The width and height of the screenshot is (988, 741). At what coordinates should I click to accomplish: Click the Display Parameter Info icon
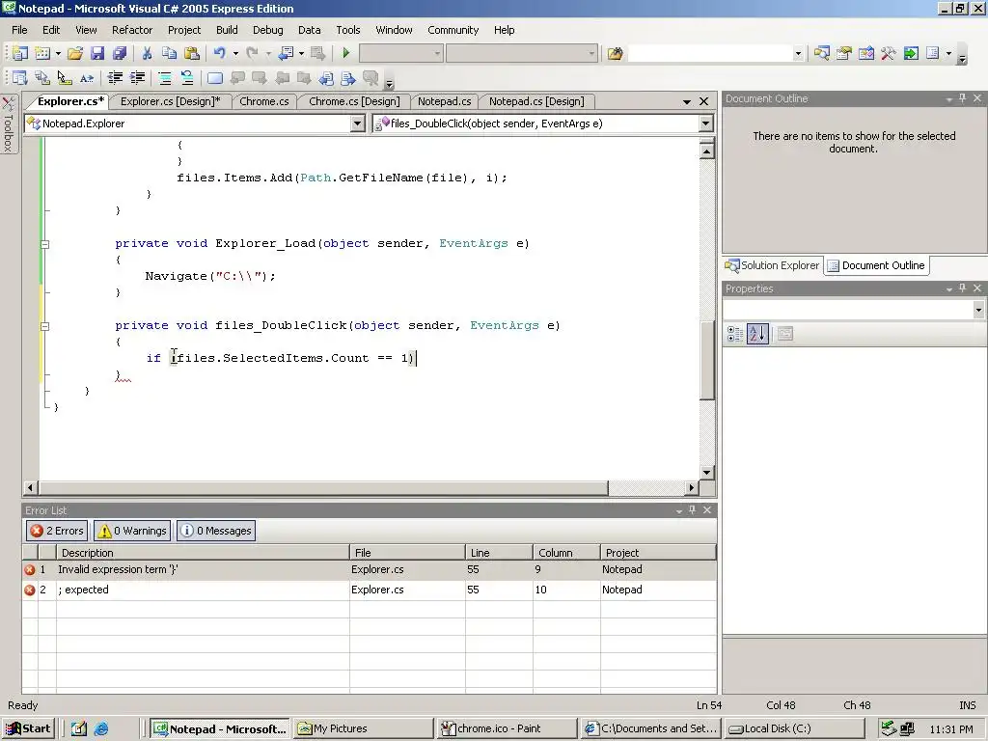pyautogui.click(x=42, y=78)
